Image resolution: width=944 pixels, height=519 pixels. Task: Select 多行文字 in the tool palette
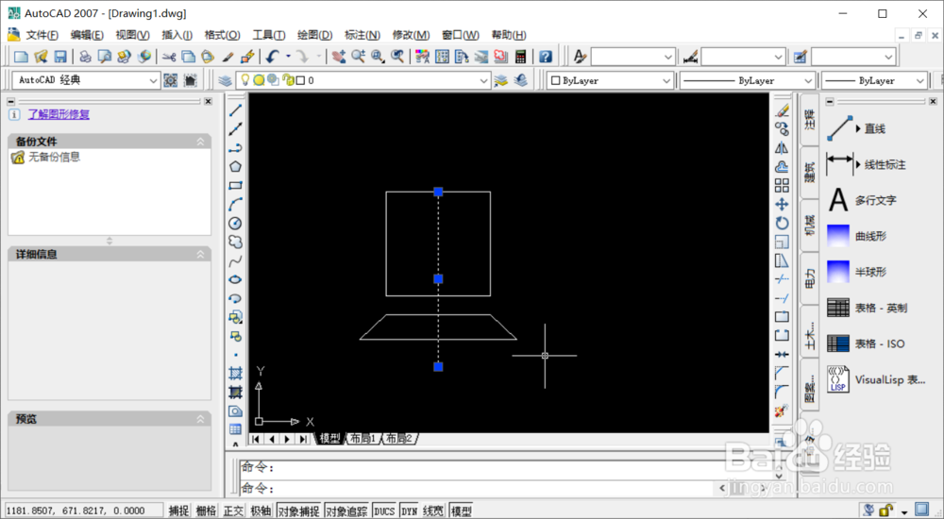(x=862, y=200)
